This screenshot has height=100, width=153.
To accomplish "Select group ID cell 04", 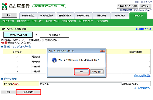I will pyautogui.click(x=17, y=71).
